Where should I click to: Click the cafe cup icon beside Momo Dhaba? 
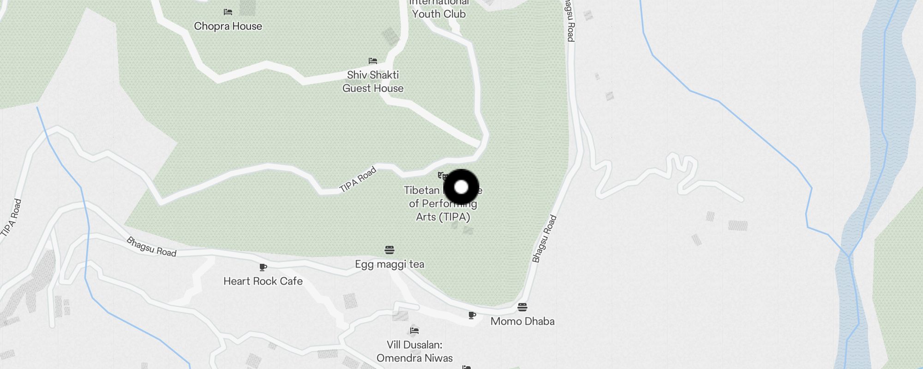point(472,315)
